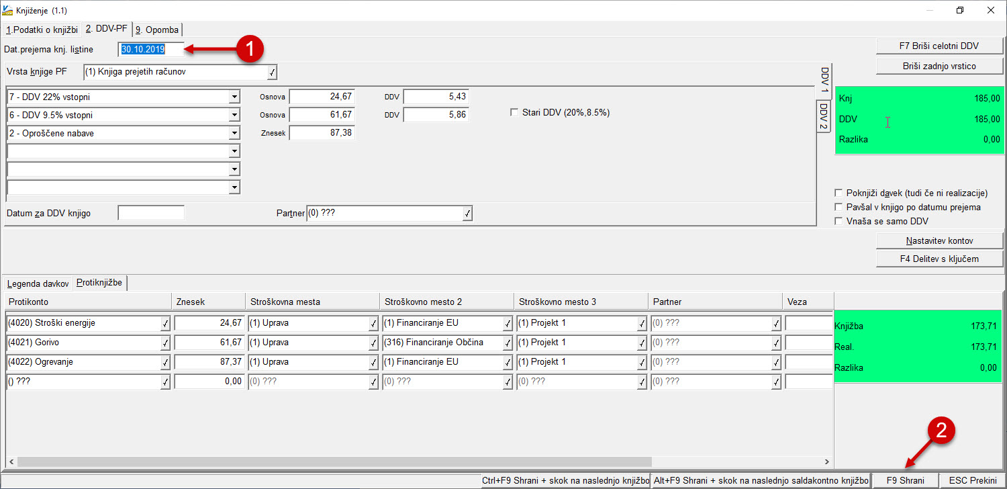The height and width of the screenshot is (489, 1007).
Task: Open lookup for (316) Financiranje Občina
Action: [508, 343]
